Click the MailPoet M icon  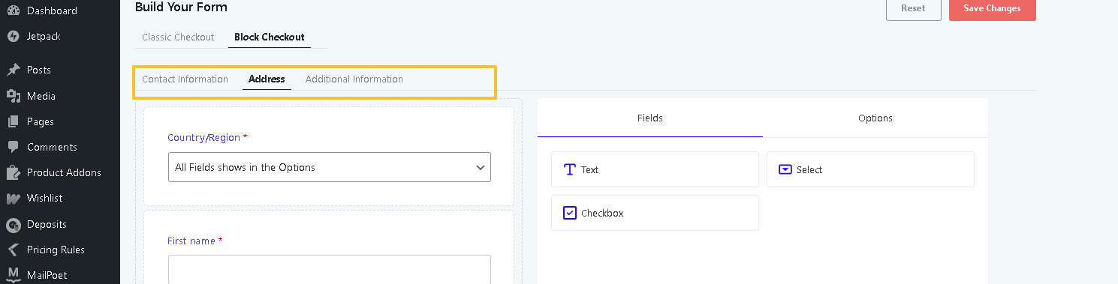[13, 275]
